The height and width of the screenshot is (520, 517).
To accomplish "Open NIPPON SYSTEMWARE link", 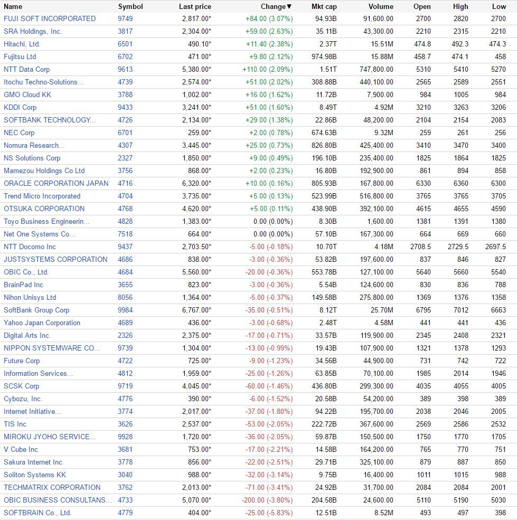I will (x=52, y=348).
